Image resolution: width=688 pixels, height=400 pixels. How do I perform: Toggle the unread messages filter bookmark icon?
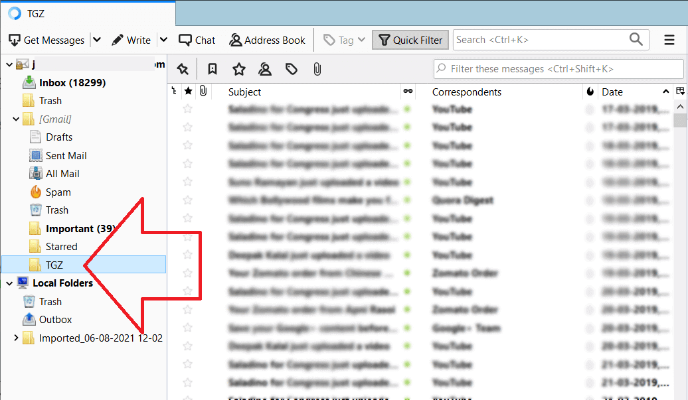(x=213, y=69)
